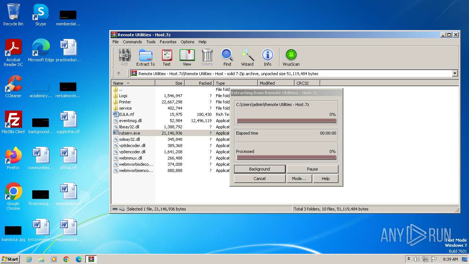Viewport: 469px width, 264px height.
Task: Click the Extract To toolbar icon
Action: point(145,58)
